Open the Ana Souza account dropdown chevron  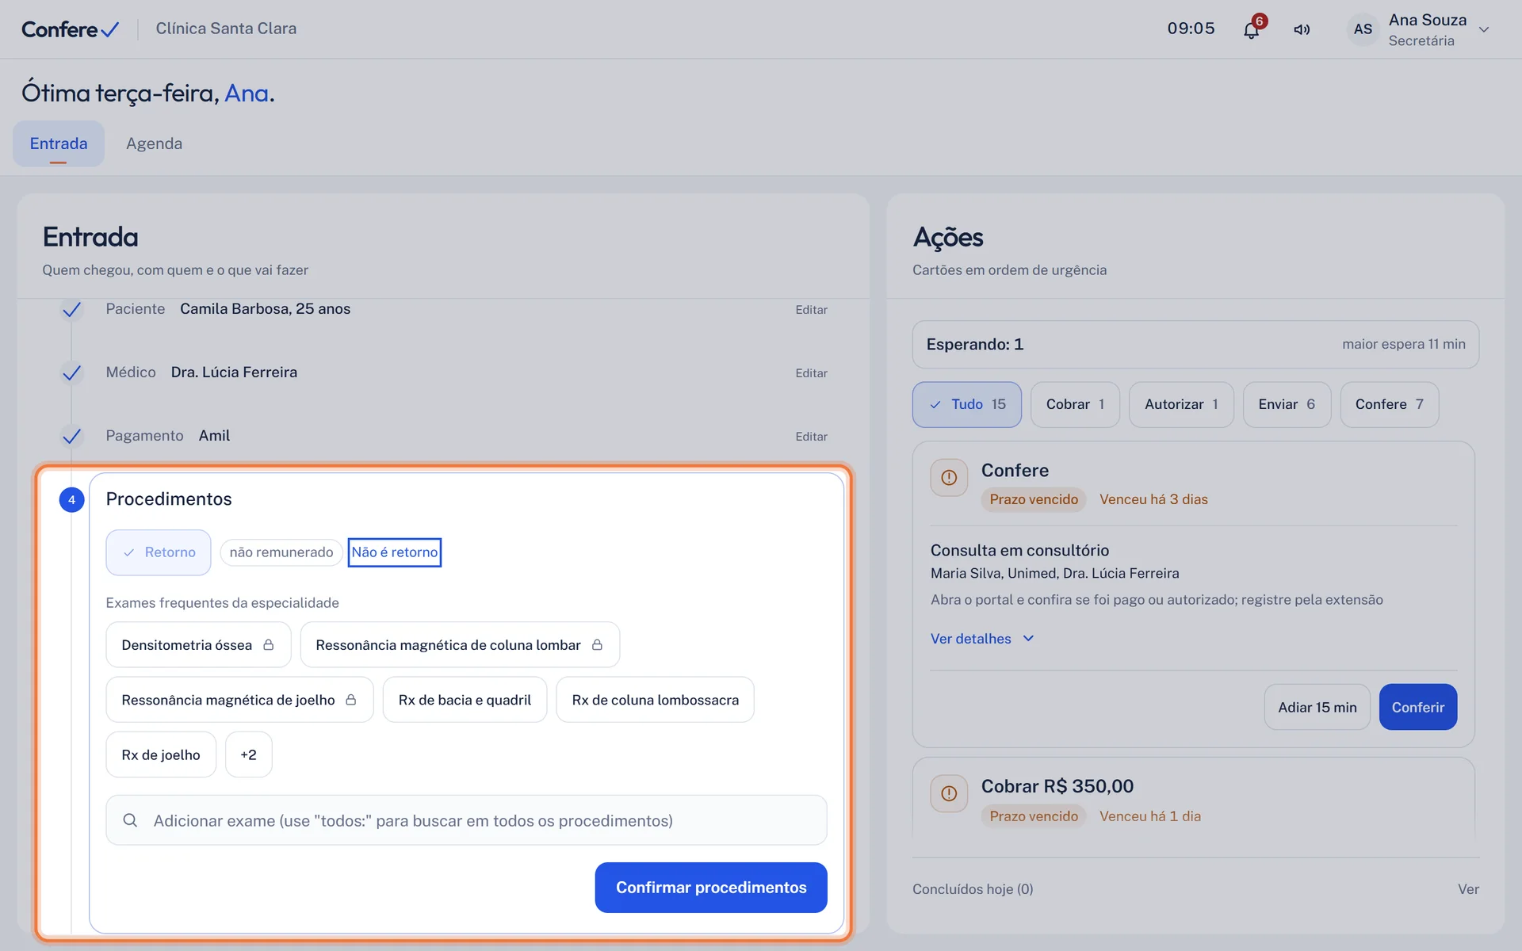[x=1484, y=30]
